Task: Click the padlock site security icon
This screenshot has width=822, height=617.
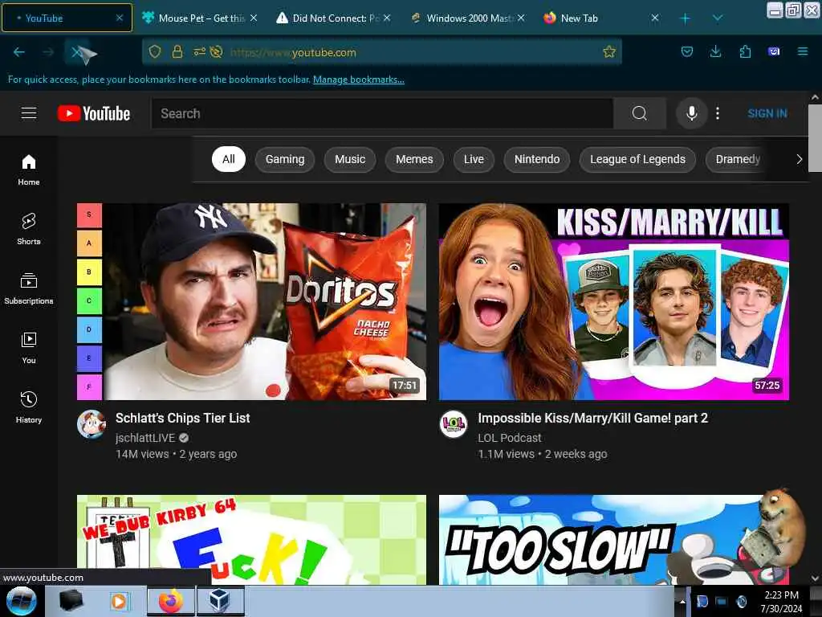Action: (x=177, y=51)
